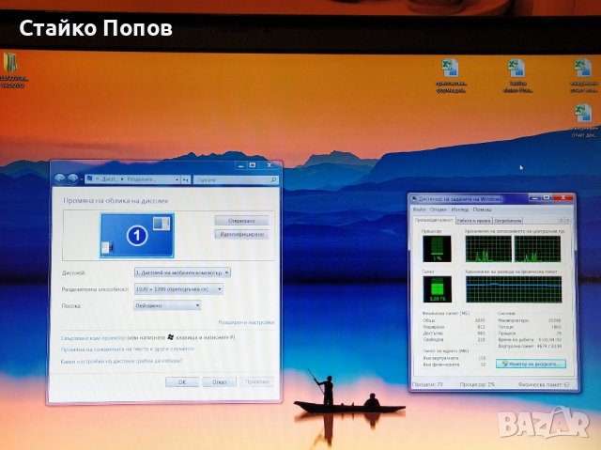Click the "Свободна" row value 210
The width and height of the screenshot is (601, 450).
click(481, 339)
